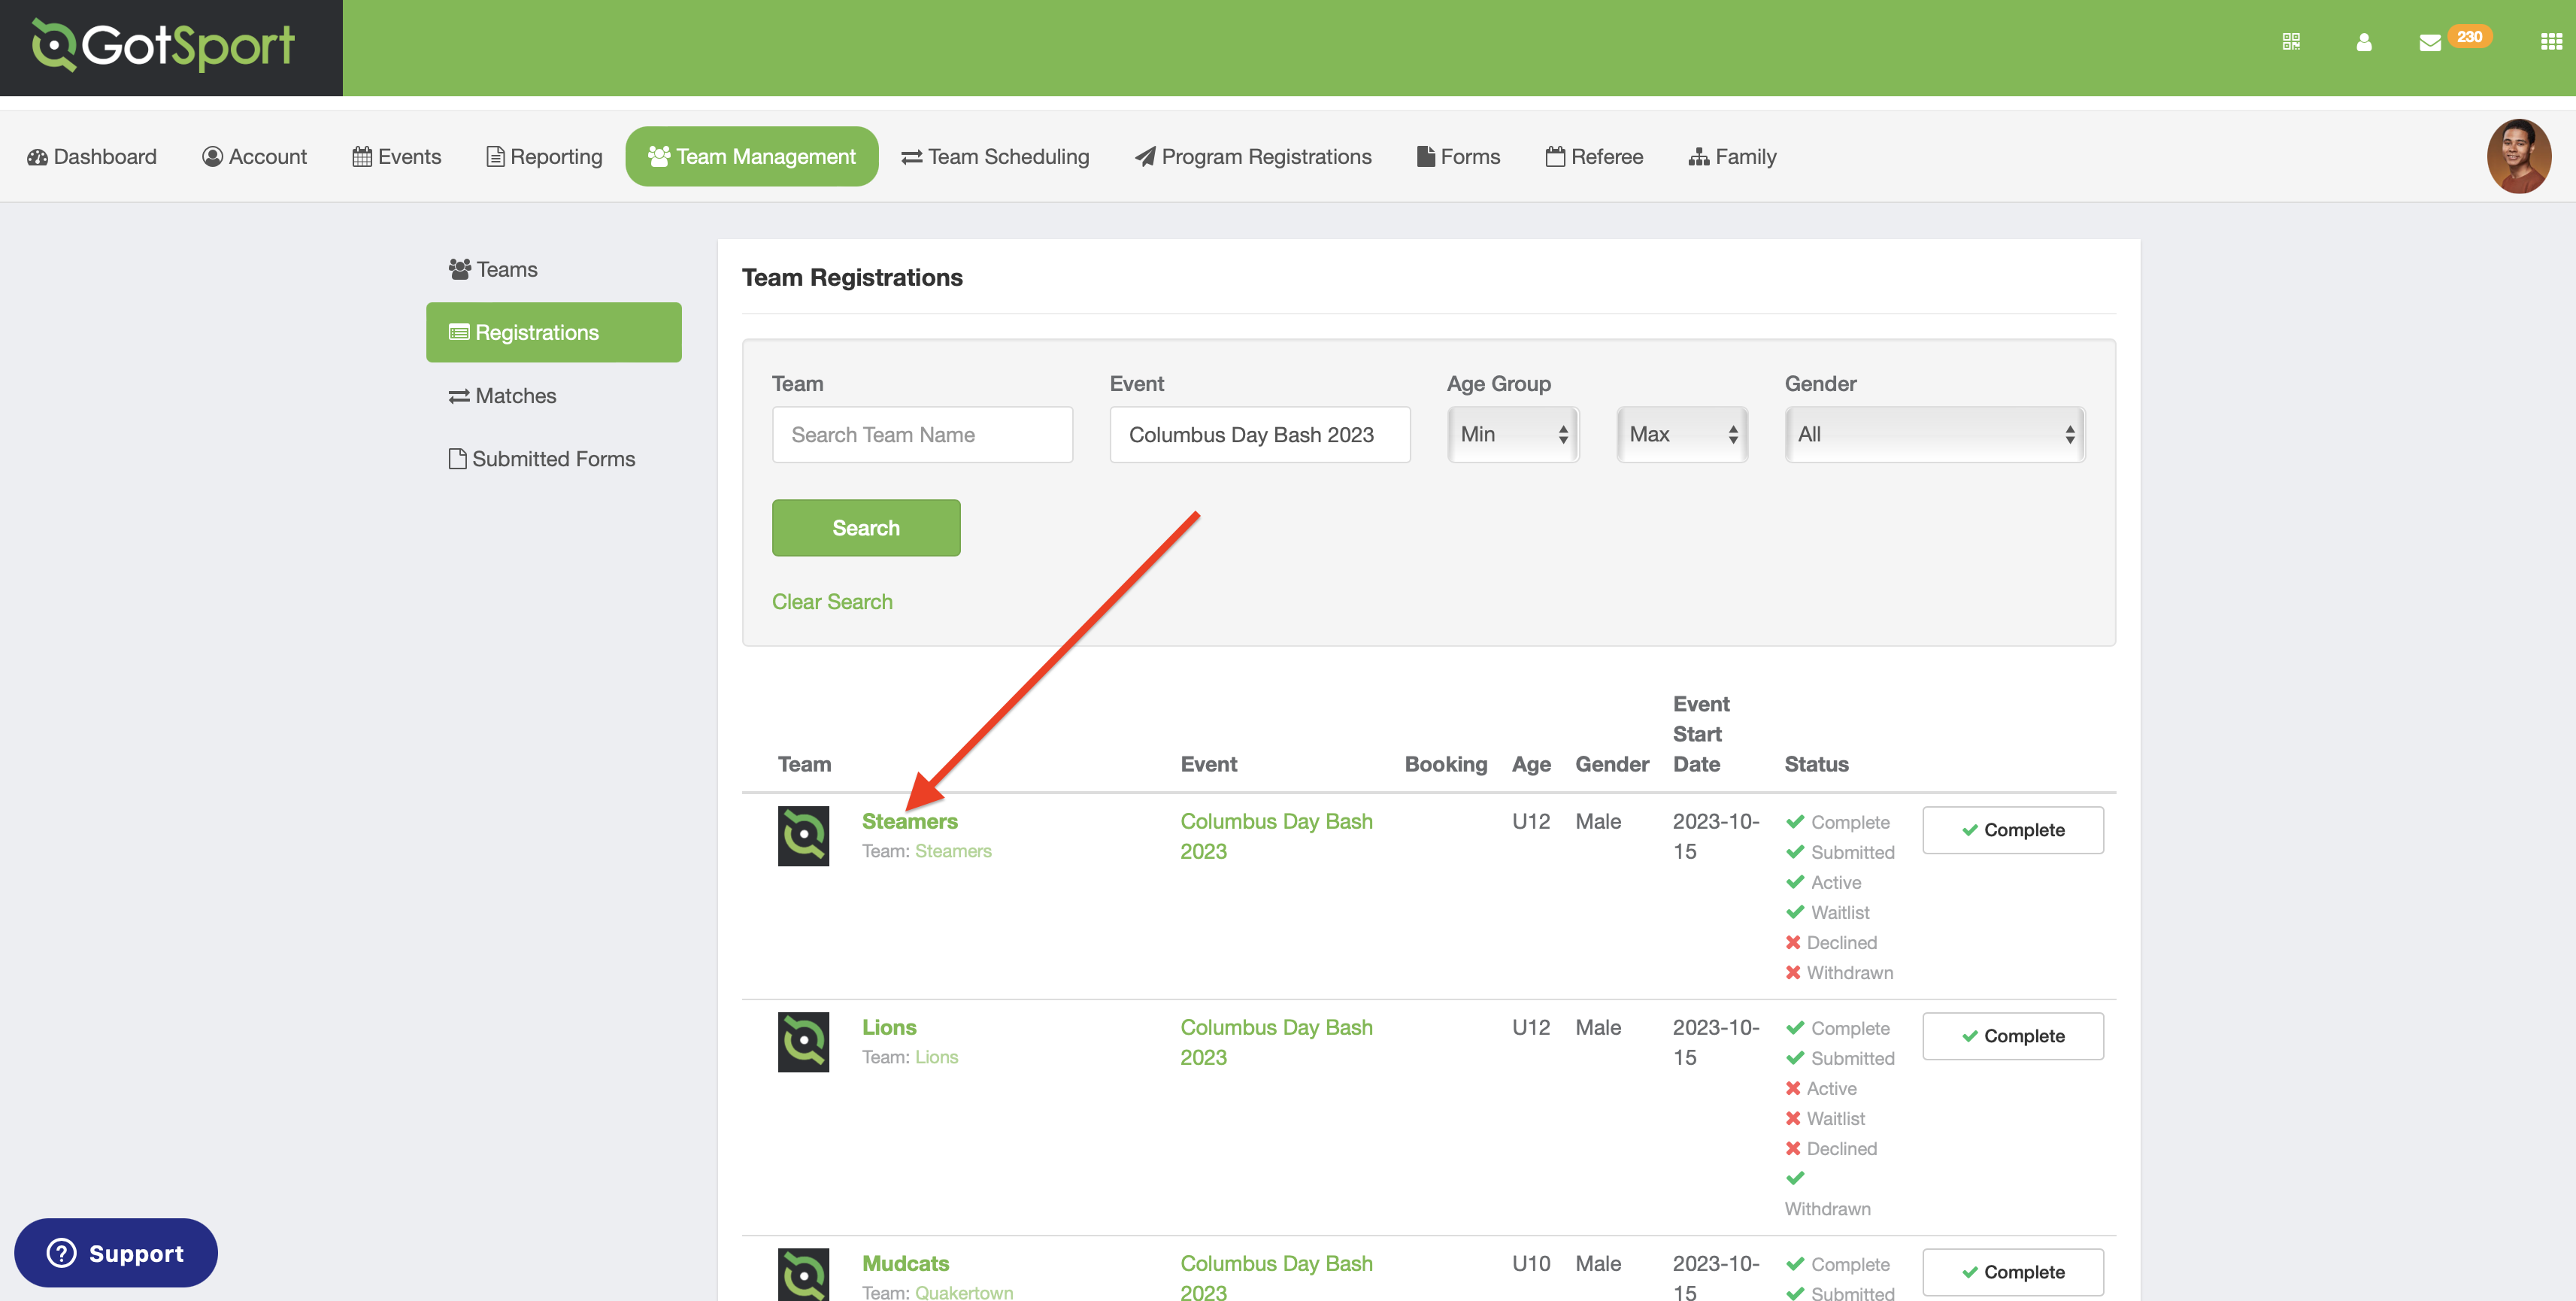
Task: Open the apps grid icon
Action: click(x=2551, y=42)
